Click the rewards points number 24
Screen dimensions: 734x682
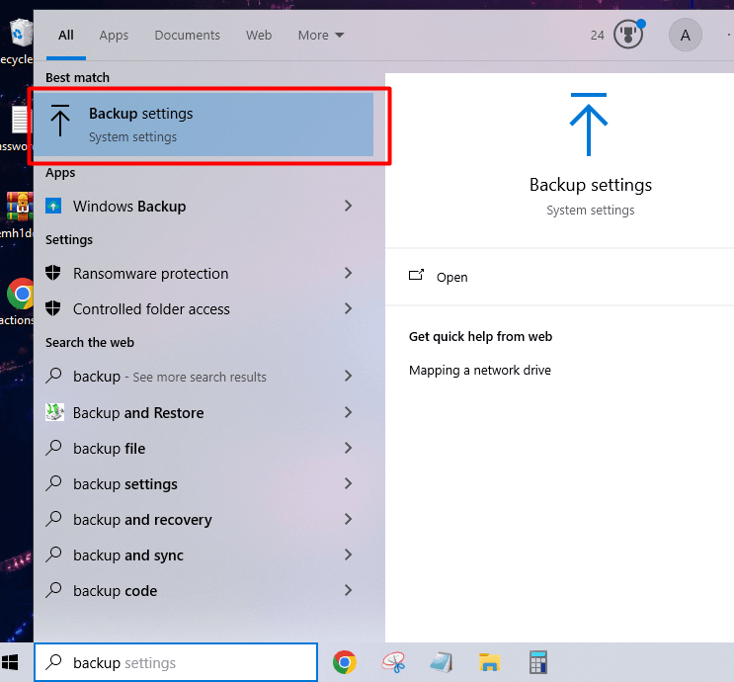pyautogui.click(x=598, y=36)
